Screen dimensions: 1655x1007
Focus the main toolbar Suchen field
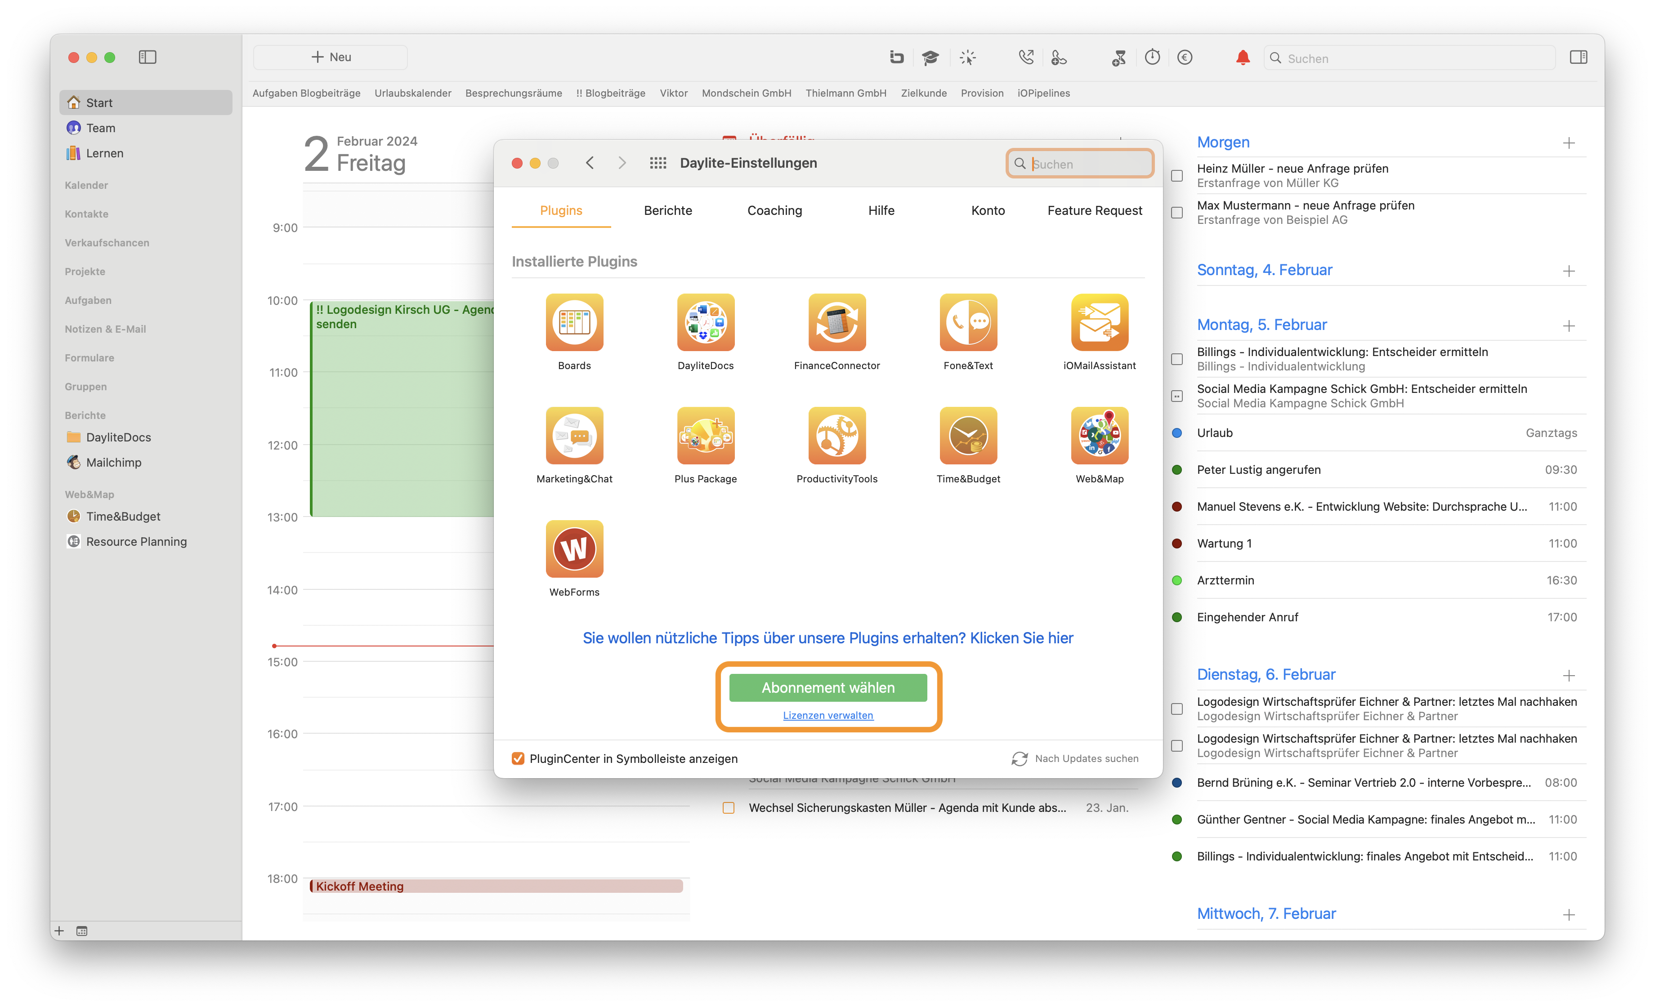[1409, 58]
